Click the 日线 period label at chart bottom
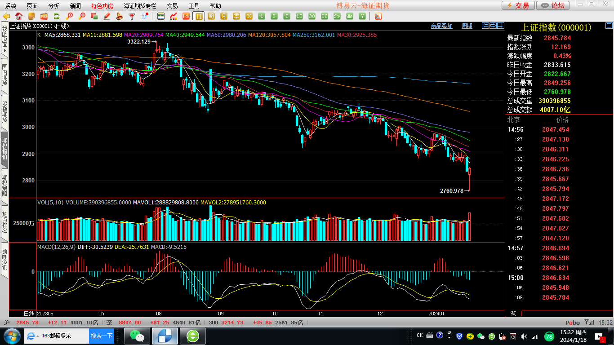The image size is (614, 345). pos(29,313)
